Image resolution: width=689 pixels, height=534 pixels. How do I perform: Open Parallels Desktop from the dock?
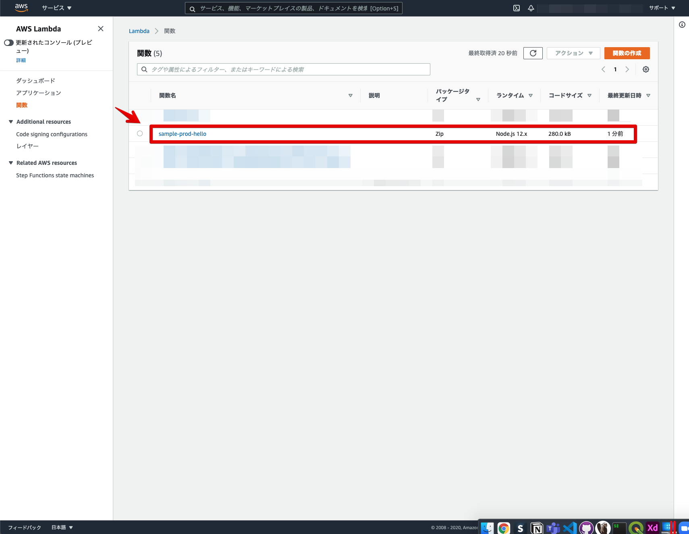(669, 528)
